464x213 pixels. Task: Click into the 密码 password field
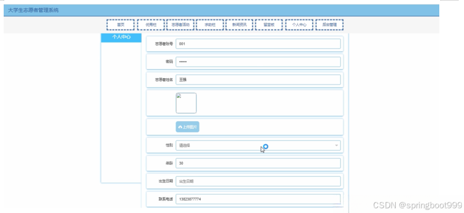(x=258, y=62)
